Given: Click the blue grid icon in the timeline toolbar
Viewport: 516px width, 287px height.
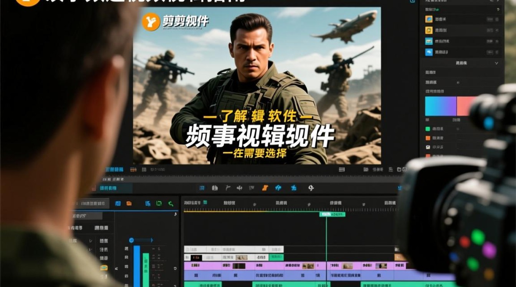Looking at the screenshot, I should [x=202, y=188].
